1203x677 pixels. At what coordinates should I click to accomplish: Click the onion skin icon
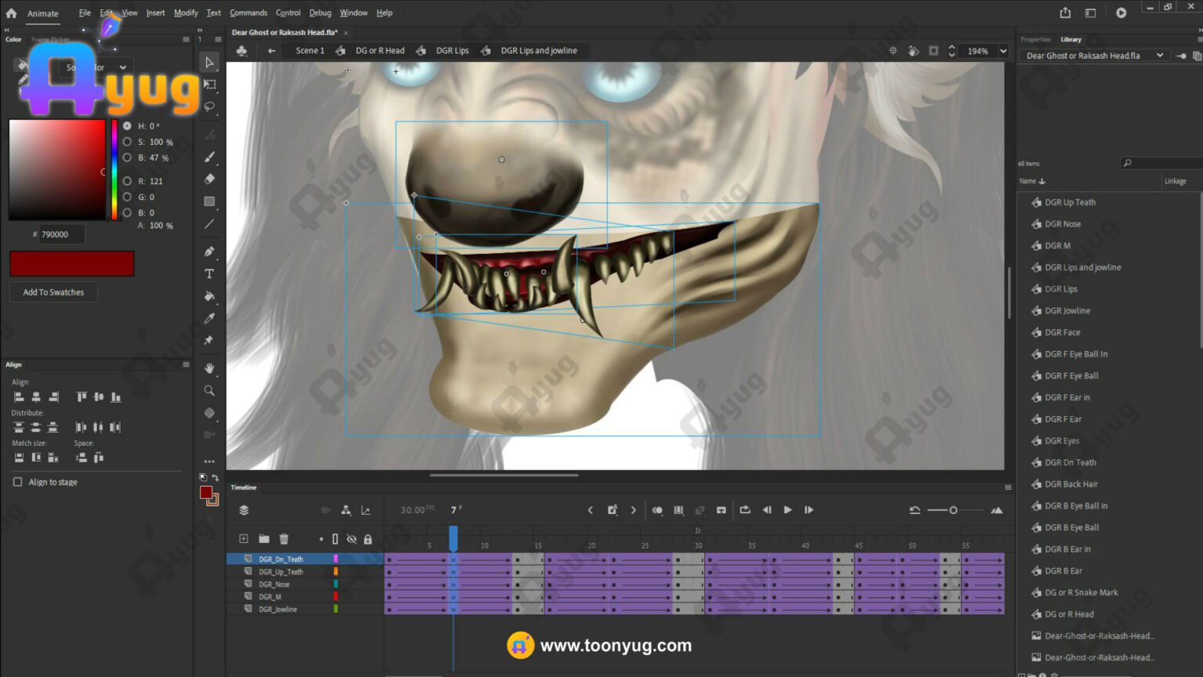pyautogui.click(x=657, y=510)
